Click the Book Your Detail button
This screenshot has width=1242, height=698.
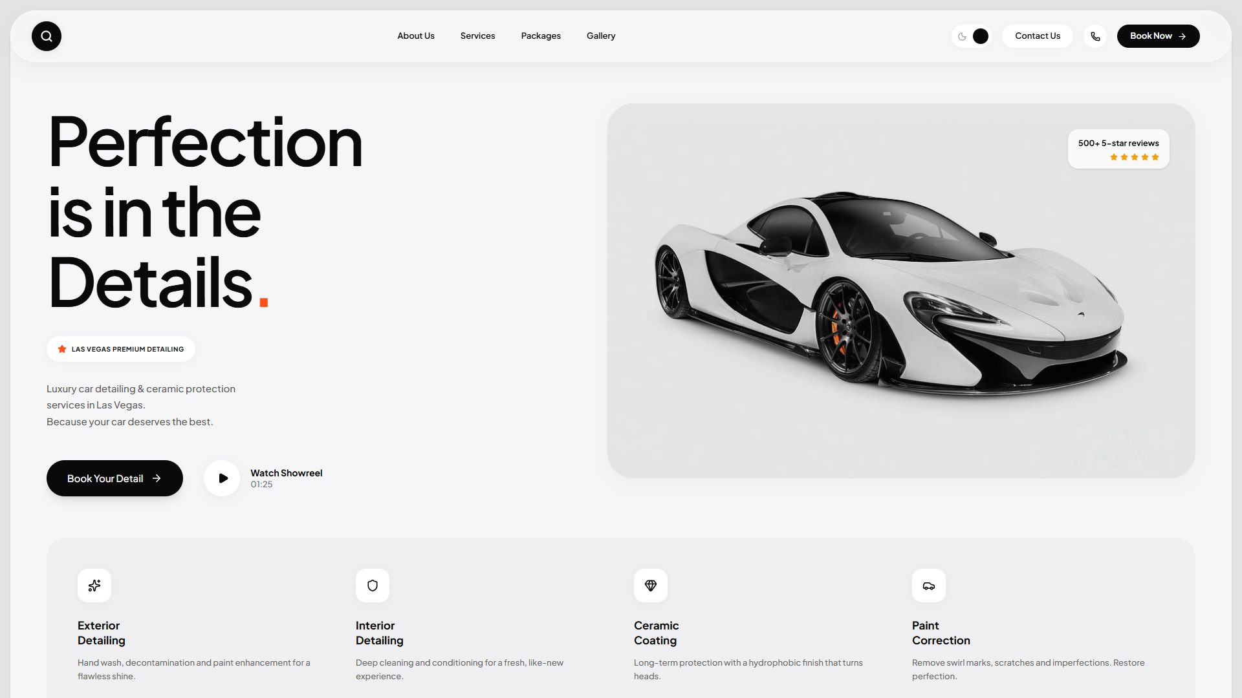pyautogui.click(x=114, y=478)
